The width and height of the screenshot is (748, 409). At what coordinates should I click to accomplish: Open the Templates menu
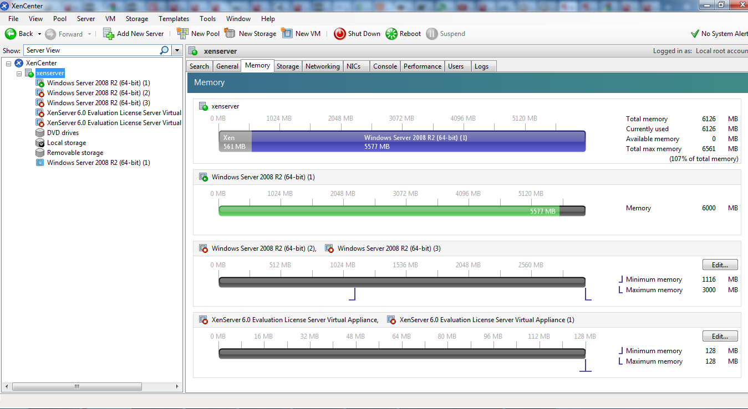tap(174, 19)
